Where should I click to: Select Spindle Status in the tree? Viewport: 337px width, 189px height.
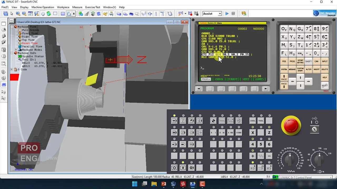(x=33, y=56)
